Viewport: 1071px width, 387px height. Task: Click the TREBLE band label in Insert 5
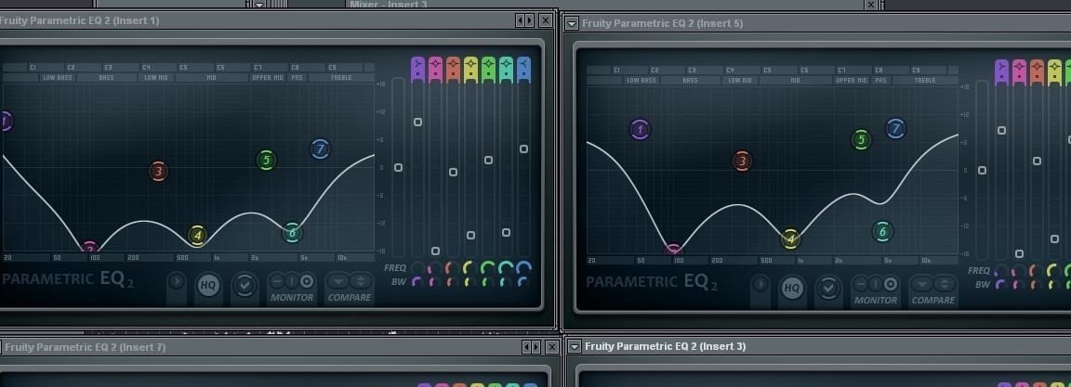click(x=925, y=81)
